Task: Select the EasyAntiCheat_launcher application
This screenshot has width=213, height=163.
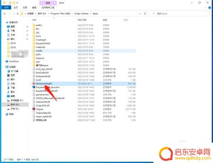Action: pyautogui.click(x=84, y=87)
